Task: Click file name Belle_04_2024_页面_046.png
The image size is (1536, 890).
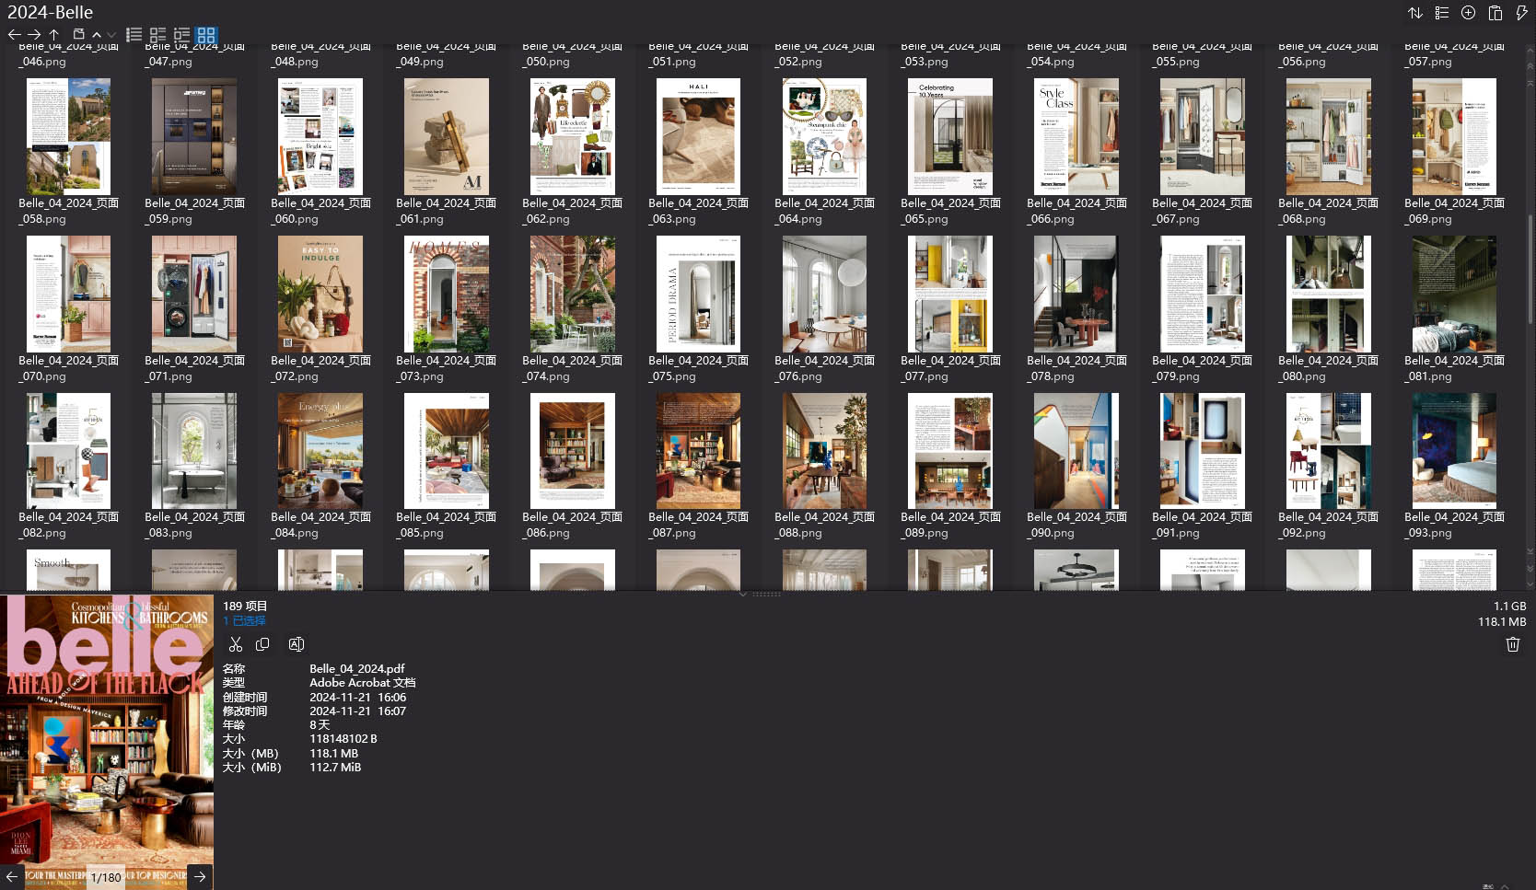Action: click(x=69, y=54)
